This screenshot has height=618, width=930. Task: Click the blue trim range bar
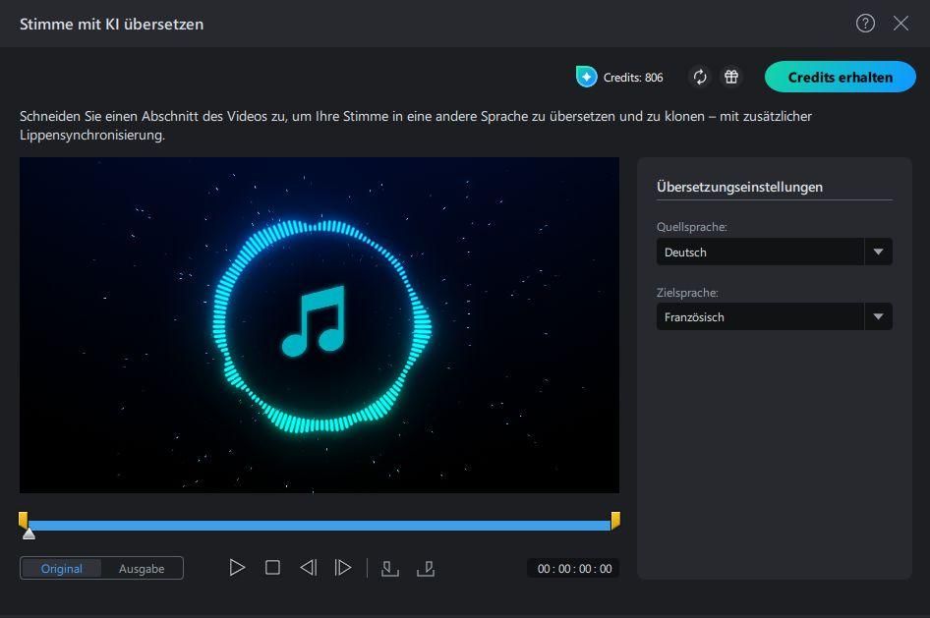pyautogui.click(x=320, y=526)
